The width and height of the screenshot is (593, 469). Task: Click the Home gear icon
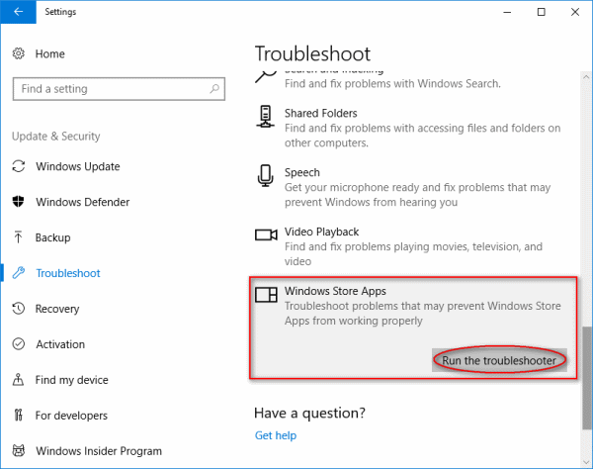[19, 53]
